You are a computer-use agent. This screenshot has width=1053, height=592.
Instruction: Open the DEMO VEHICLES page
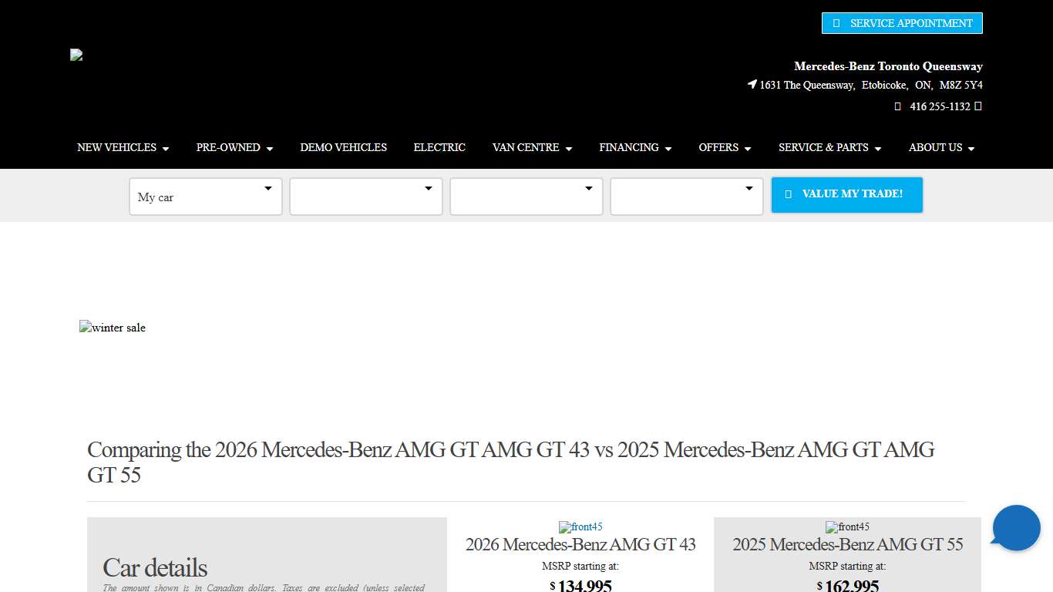click(x=343, y=147)
